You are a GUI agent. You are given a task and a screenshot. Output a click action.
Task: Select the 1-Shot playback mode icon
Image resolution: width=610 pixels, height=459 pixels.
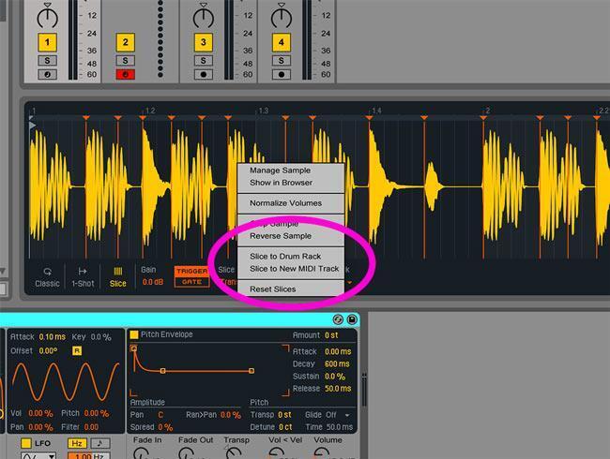click(x=83, y=271)
